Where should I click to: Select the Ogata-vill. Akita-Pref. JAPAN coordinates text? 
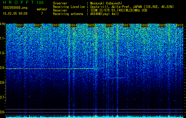pyautogui.click(x=132, y=7)
